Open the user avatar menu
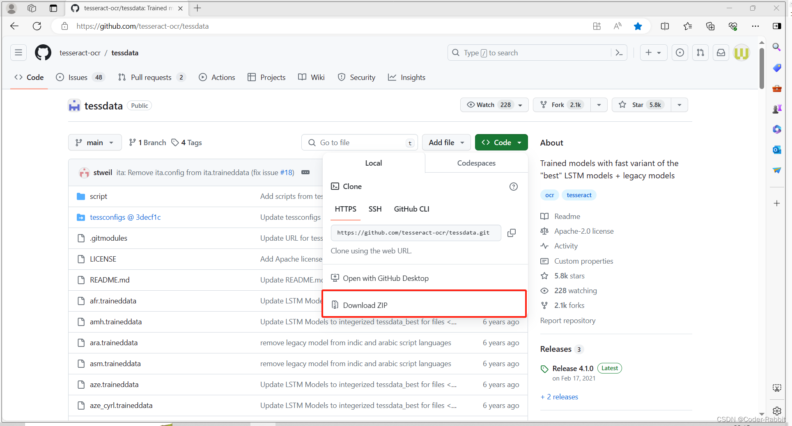 point(741,52)
